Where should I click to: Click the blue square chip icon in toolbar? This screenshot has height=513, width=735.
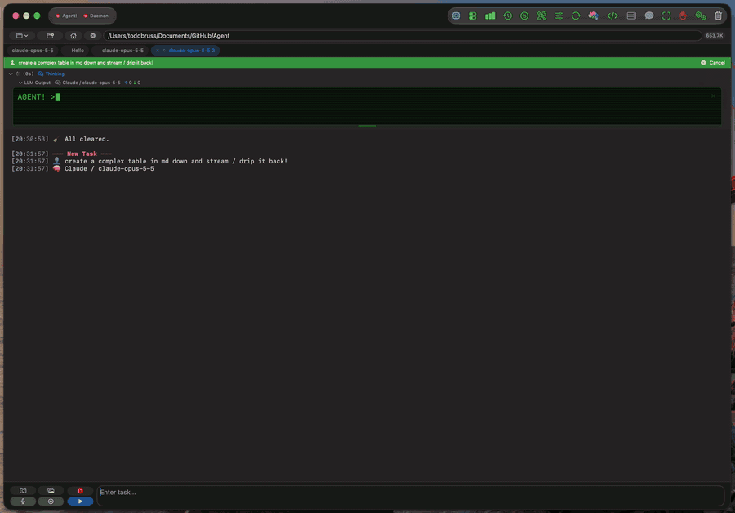click(456, 16)
